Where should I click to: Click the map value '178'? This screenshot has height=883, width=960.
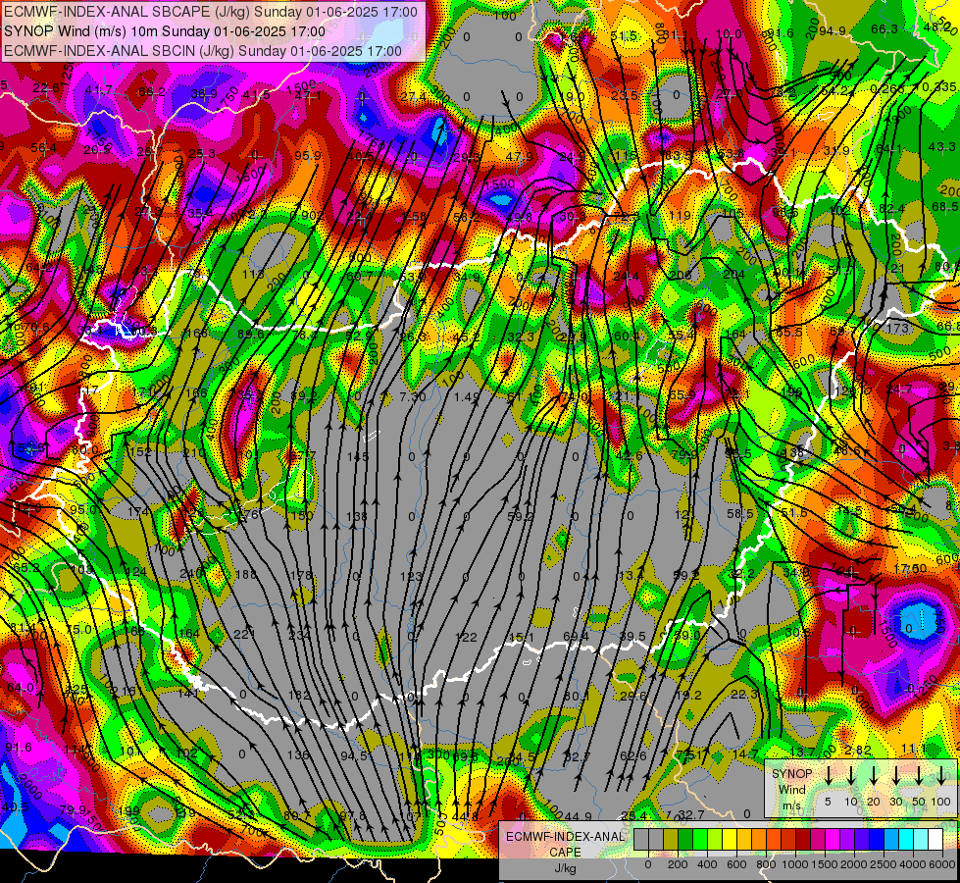301,575
